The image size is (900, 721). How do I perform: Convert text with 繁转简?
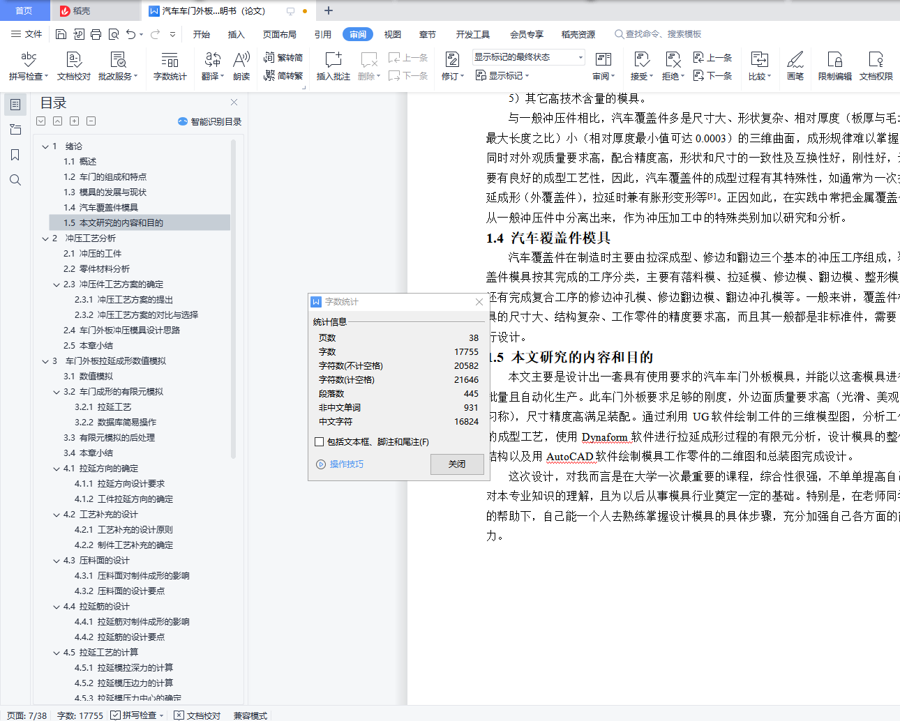point(283,58)
